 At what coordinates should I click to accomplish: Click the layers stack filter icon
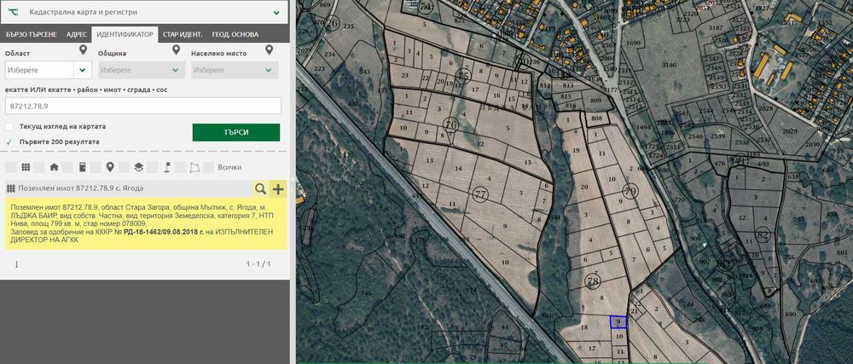tap(138, 167)
